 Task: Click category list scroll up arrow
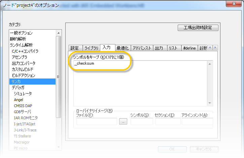tap(59, 33)
